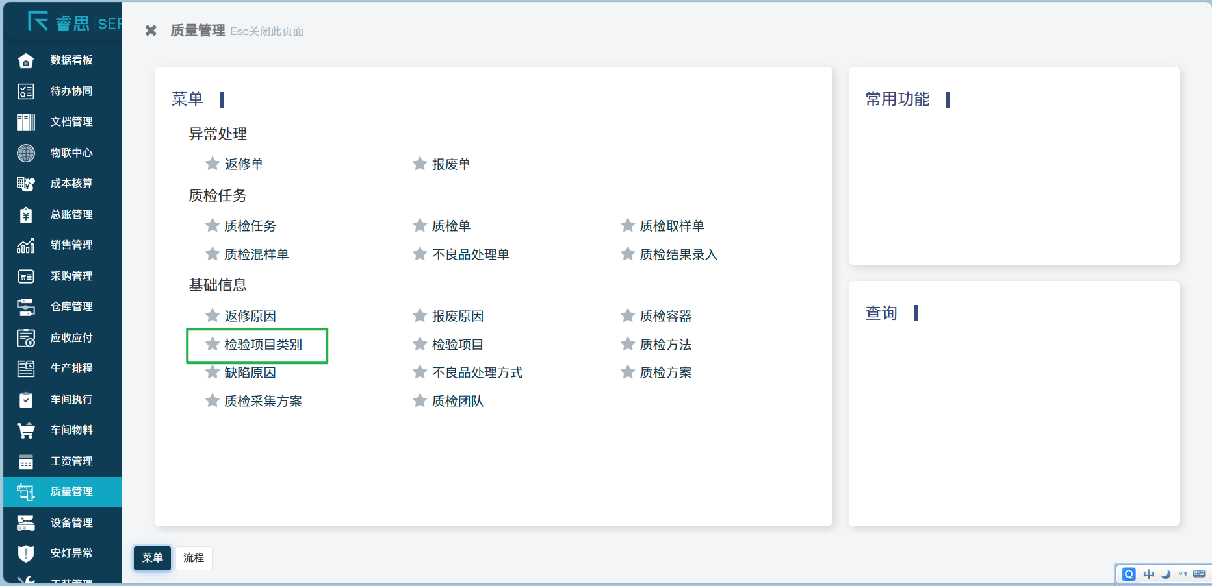Toggle favorite star beside 质检方案
The height and width of the screenshot is (586, 1212).
pyautogui.click(x=627, y=372)
